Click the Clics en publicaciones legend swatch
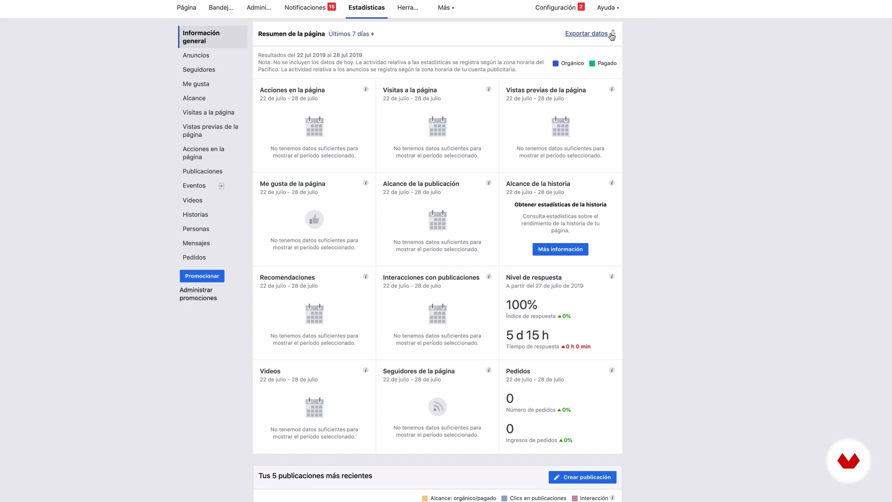Screen dimensions: 892x502 point(504,498)
